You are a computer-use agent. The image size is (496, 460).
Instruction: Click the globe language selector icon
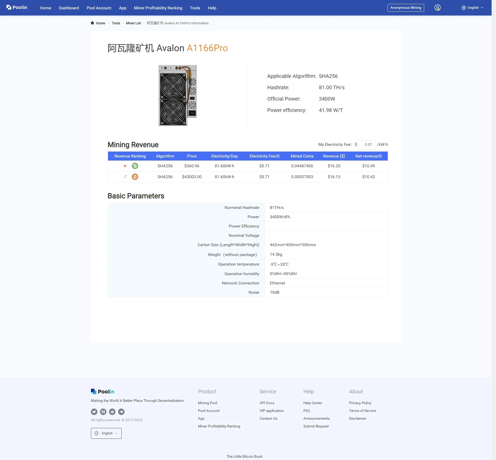[x=464, y=7]
